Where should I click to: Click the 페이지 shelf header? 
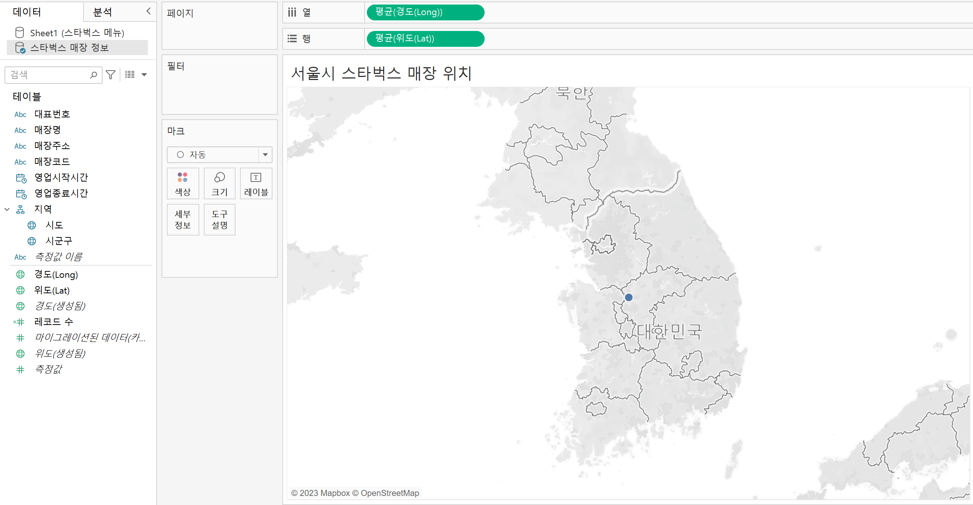coord(180,14)
